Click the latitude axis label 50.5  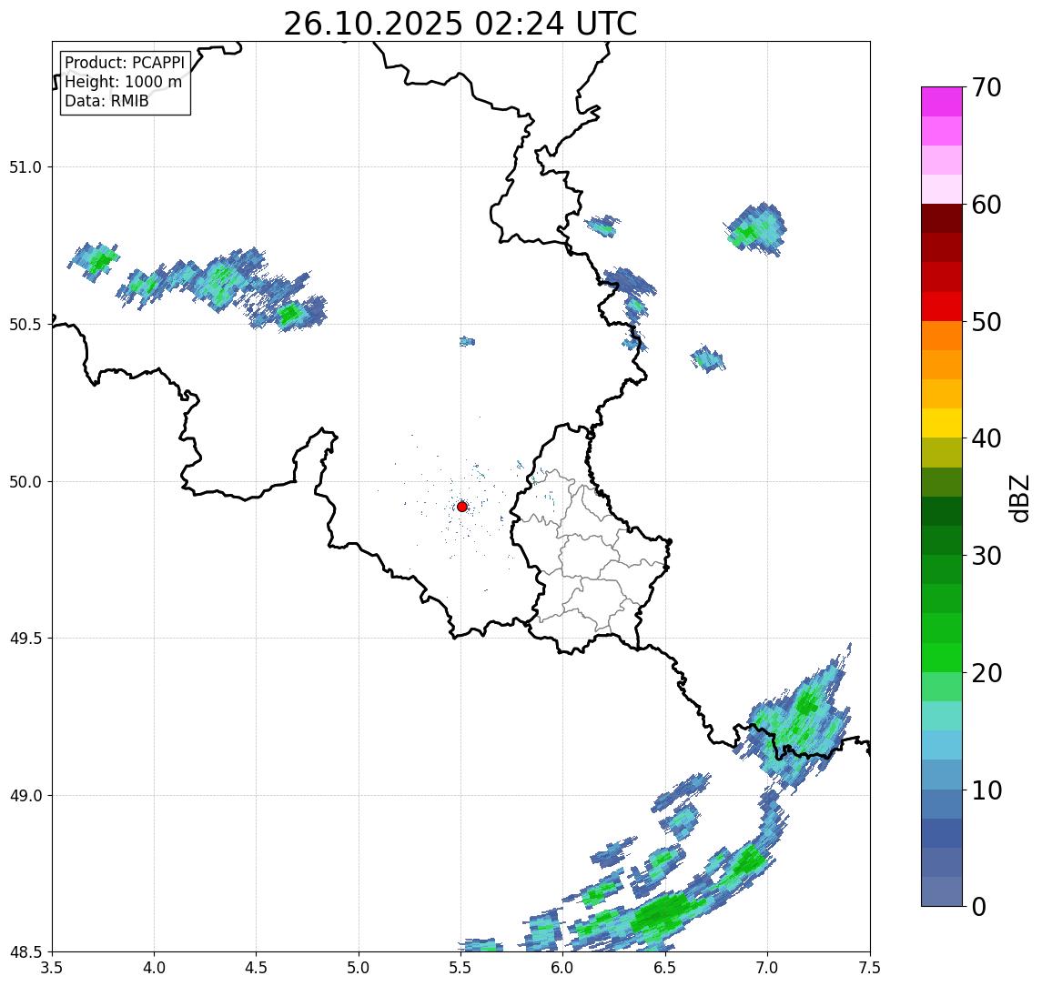[x=25, y=325]
